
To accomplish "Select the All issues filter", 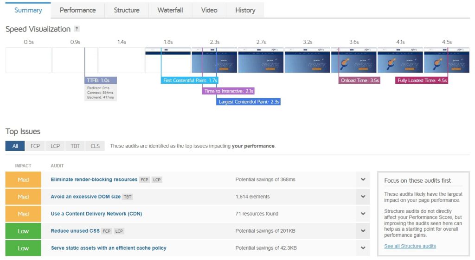I will pos(15,146).
